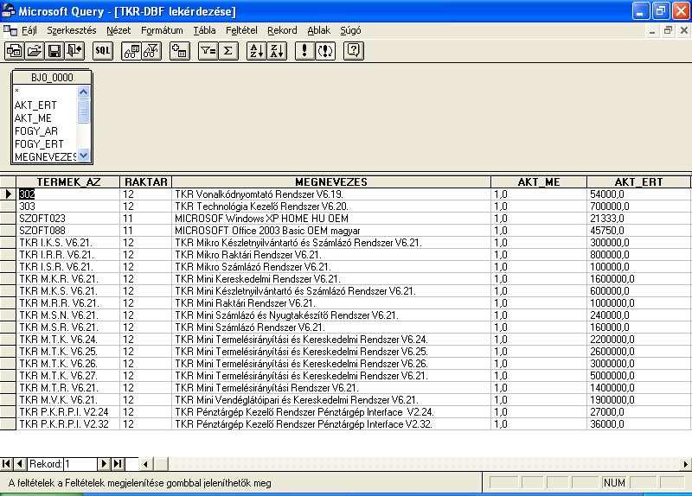Click the Return Data toolbar icon
692x496 pixels.
[x=74, y=51]
